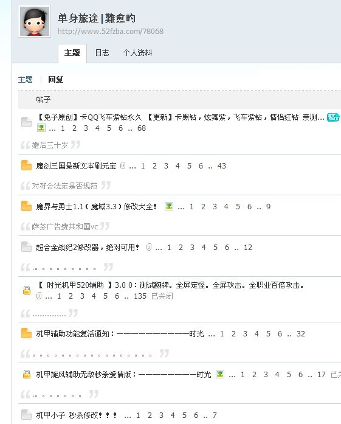Go to page 68 of 兔子原创 thread
The image size is (341, 424).
pos(142,128)
